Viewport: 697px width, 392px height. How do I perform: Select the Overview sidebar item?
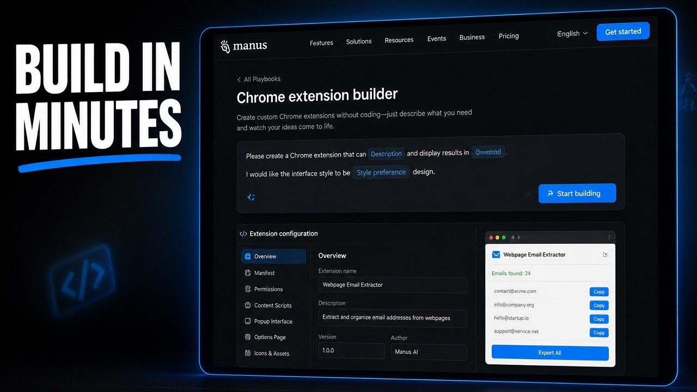[274, 256]
